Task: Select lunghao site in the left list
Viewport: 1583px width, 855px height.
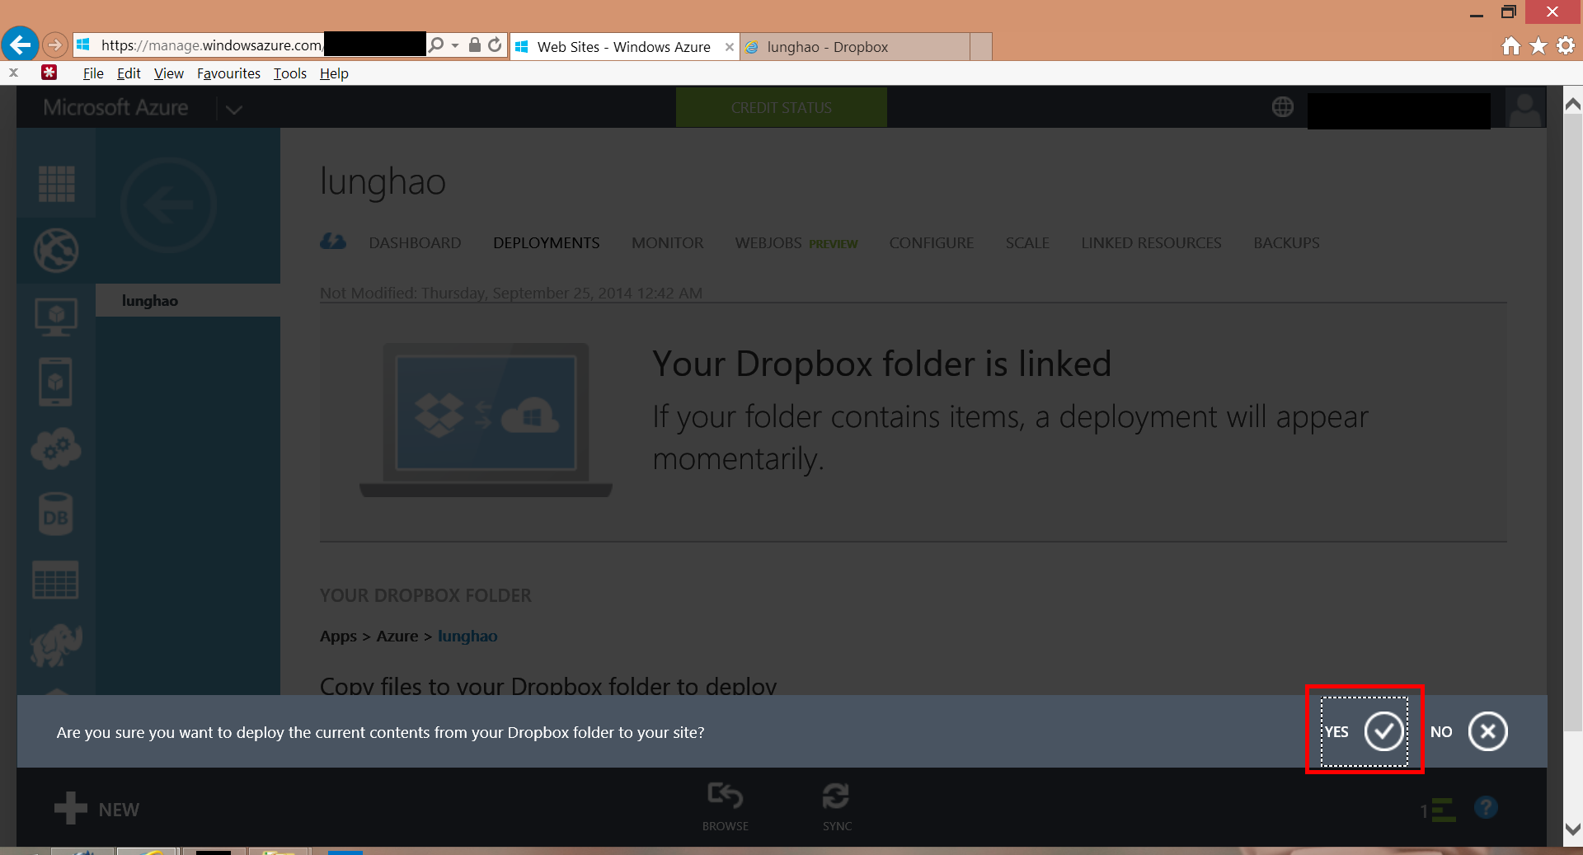Action: pos(188,300)
